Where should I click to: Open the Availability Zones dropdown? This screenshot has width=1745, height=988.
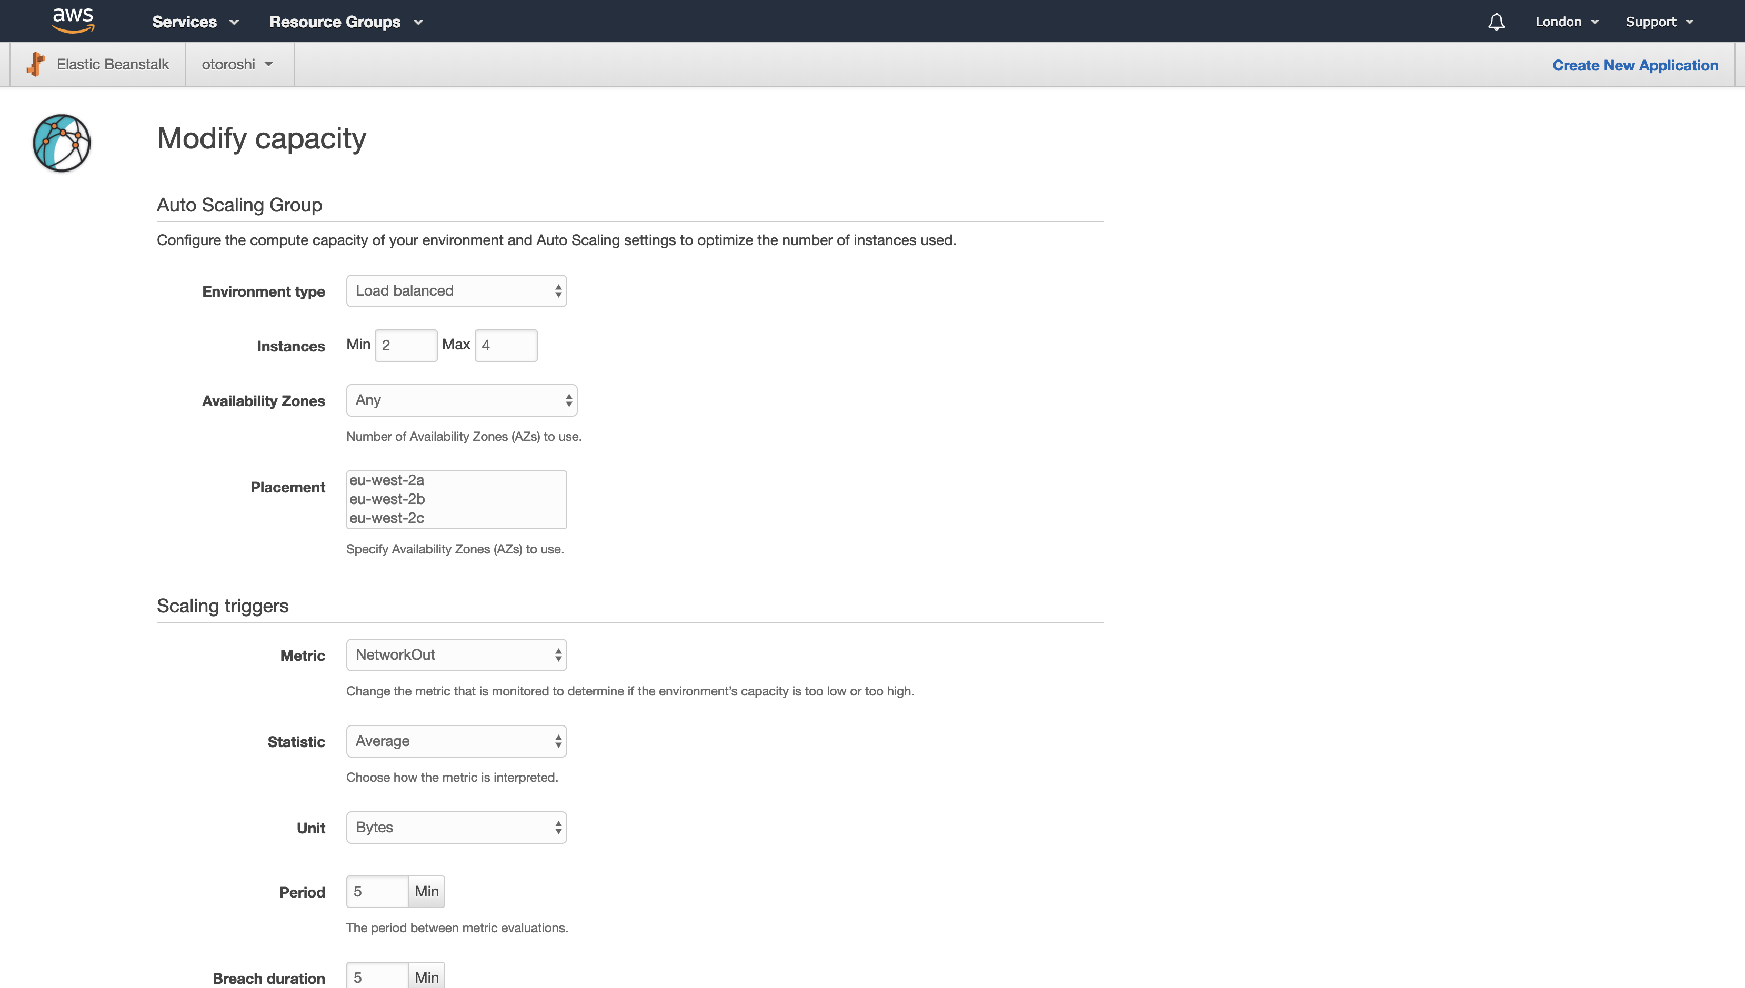coord(462,400)
